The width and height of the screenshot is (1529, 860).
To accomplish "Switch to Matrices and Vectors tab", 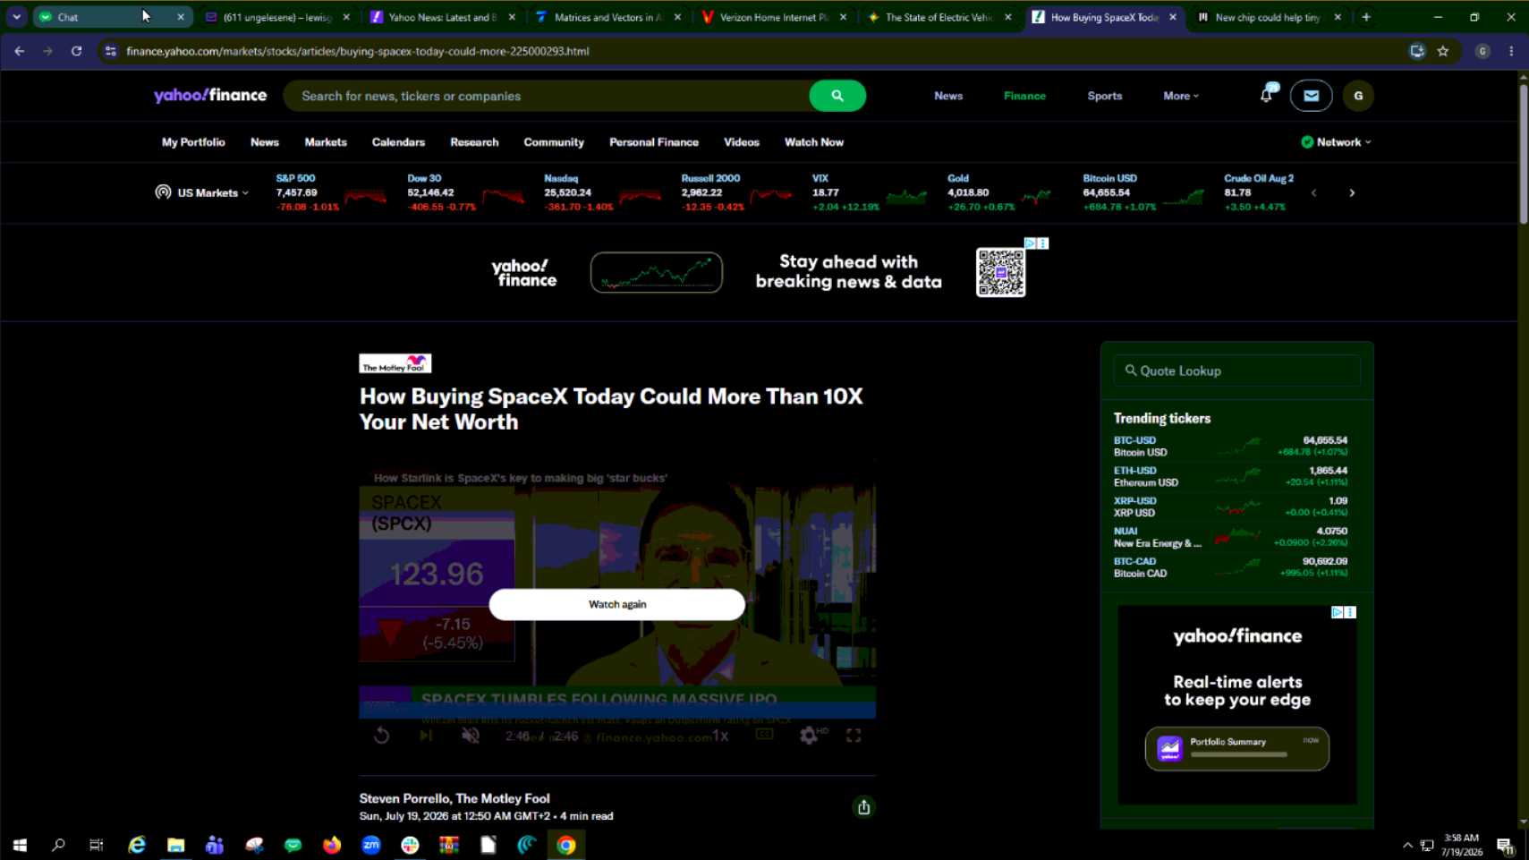I will point(608,17).
